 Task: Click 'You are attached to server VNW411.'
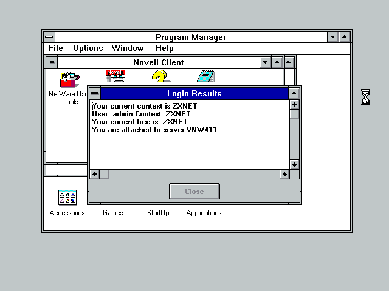[156, 130]
